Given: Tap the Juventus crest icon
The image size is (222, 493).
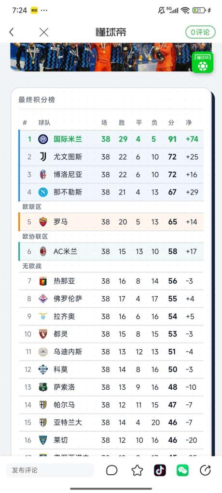Looking at the screenshot, I should (x=43, y=157).
